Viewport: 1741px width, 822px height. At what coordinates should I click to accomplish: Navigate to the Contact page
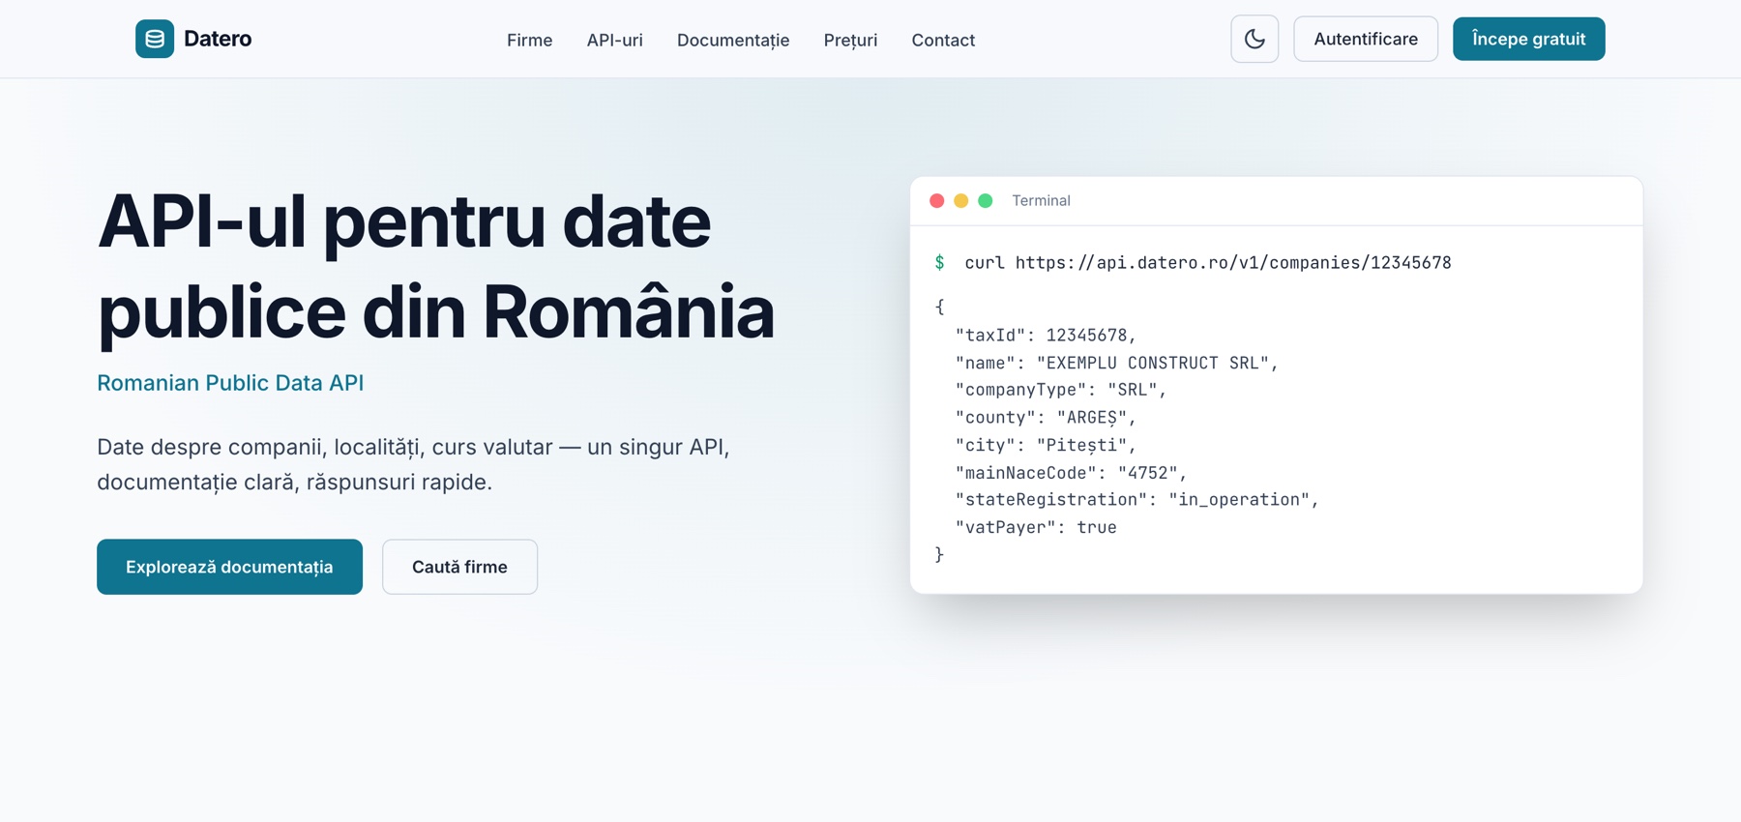click(x=943, y=40)
